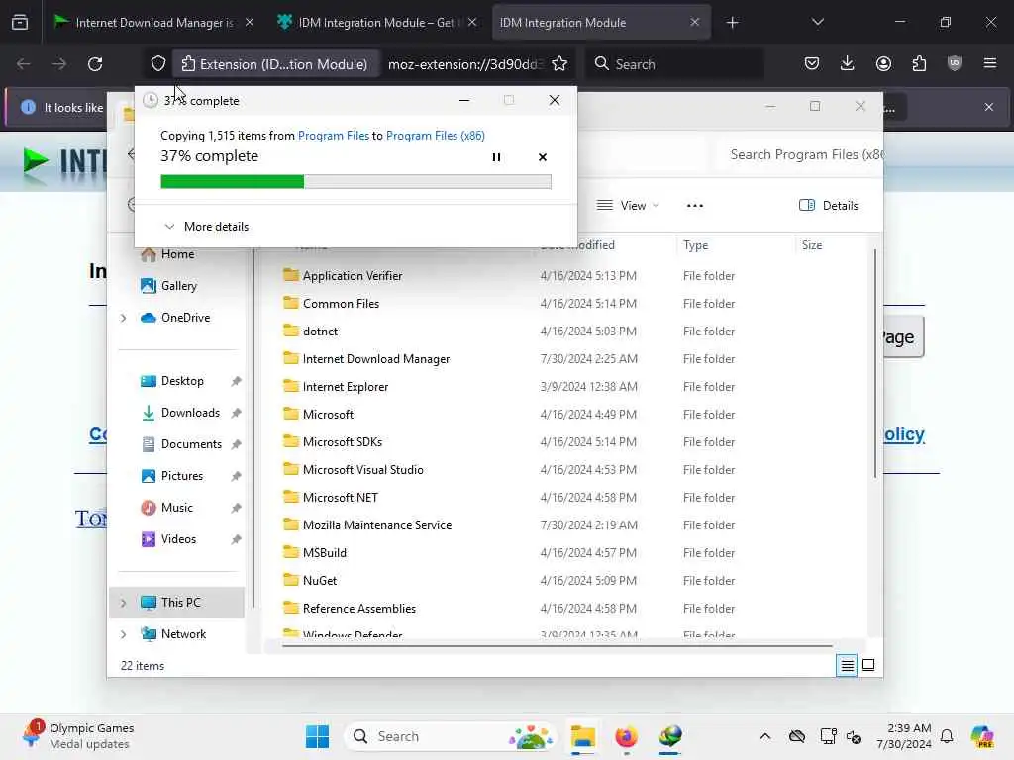The height and width of the screenshot is (760, 1014).
Task: Click the Program Files (x86) destination link
Action: tap(436, 135)
